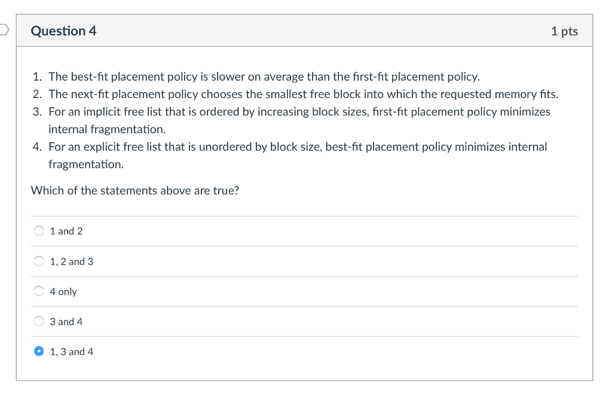Click the selected "1, 3 and 4" radio button
612x394 pixels.
coord(39,351)
